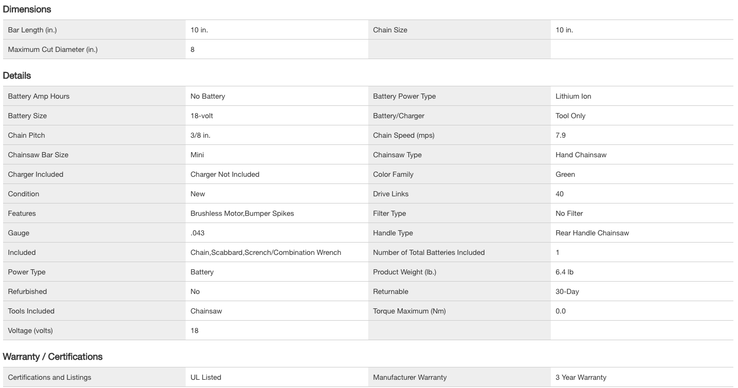Click the Dimensions section heading

coord(27,9)
